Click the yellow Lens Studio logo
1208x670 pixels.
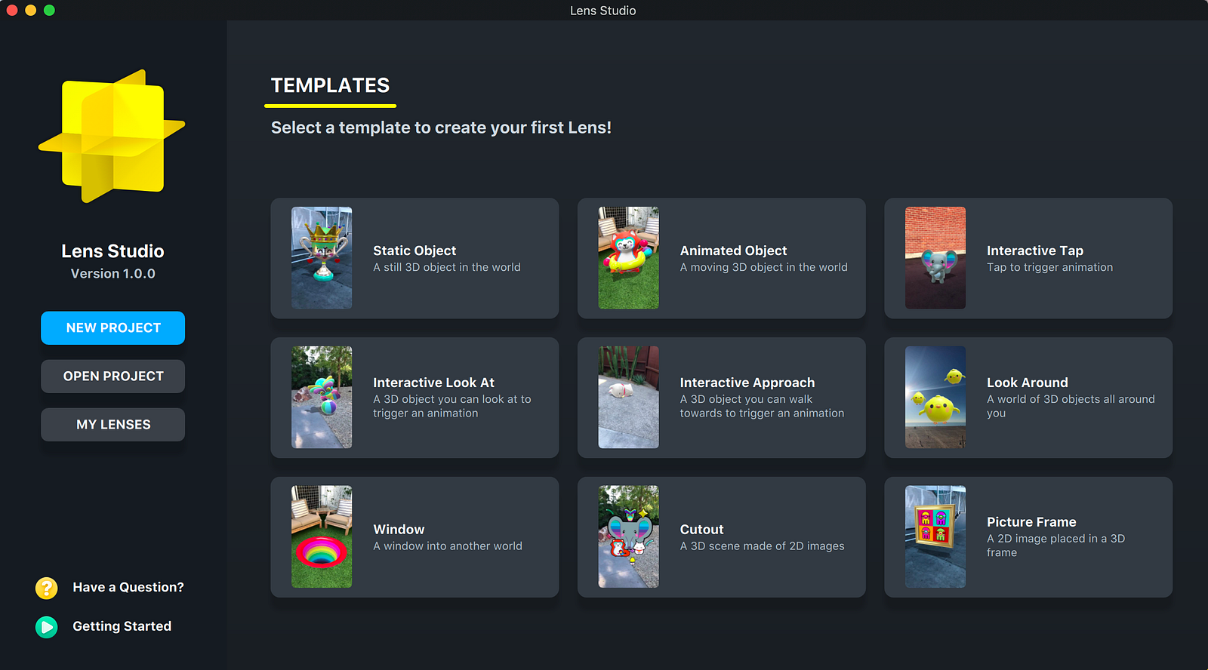112,136
